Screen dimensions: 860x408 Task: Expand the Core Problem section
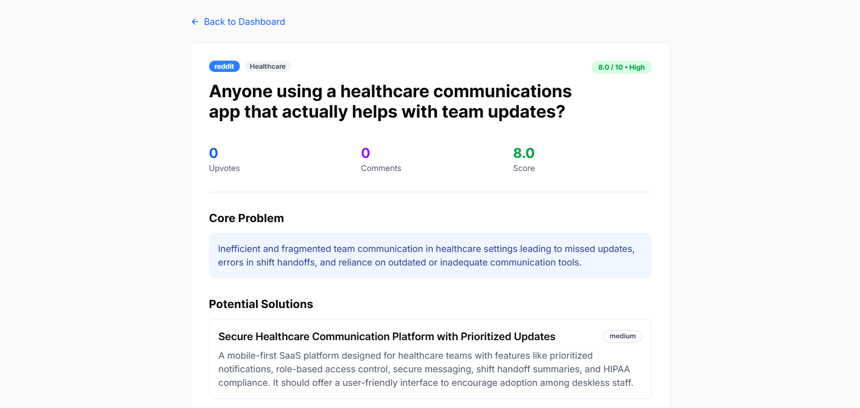tap(246, 218)
